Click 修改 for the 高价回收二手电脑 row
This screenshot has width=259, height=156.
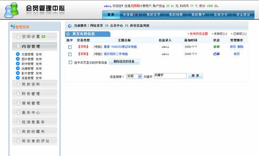237,54
